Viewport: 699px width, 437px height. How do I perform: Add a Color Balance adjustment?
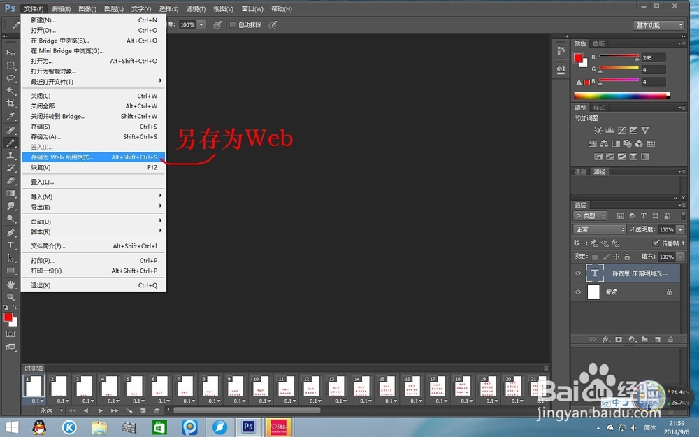point(604,143)
